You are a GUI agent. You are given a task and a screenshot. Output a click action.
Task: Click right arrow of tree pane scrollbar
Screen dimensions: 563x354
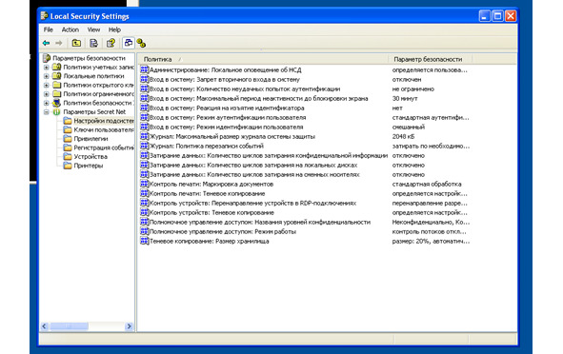[129, 326]
